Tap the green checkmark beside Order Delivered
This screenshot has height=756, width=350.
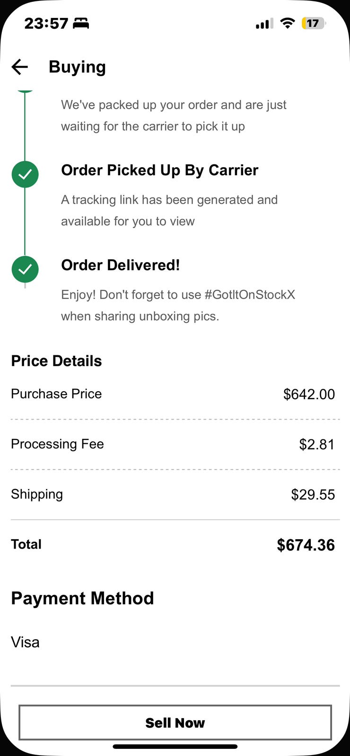pyautogui.click(x=25, y=269)
